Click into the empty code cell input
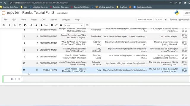The width and height of the screenshot is (190, 106). 105,79
